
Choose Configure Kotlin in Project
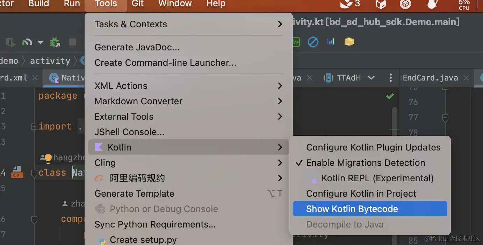[370, 194]
